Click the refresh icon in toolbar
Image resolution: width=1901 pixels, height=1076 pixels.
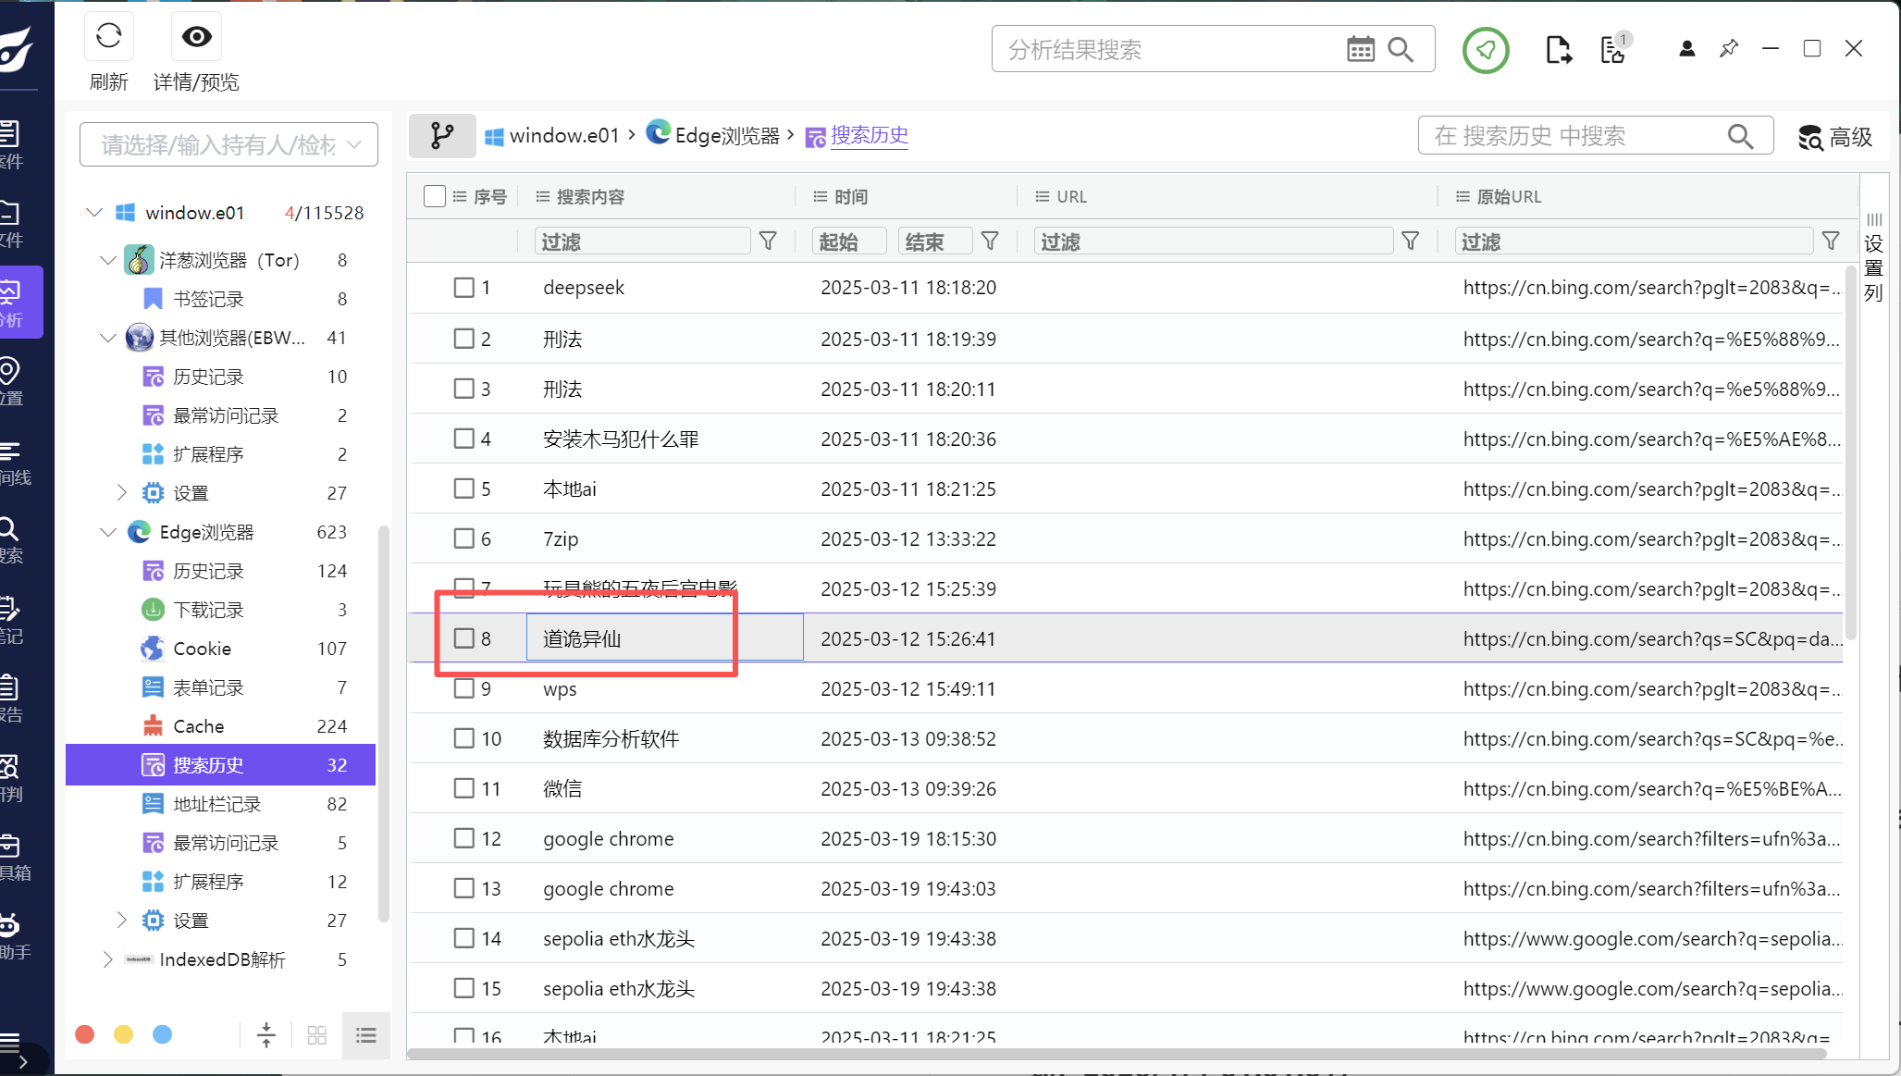pyautogui.click(x=108, y=37)
